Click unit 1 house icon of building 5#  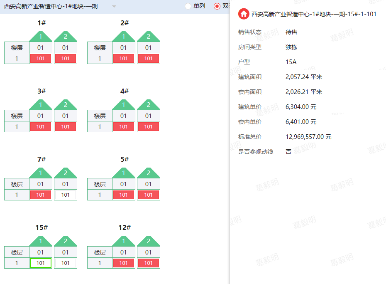click(x=124, y=173)
